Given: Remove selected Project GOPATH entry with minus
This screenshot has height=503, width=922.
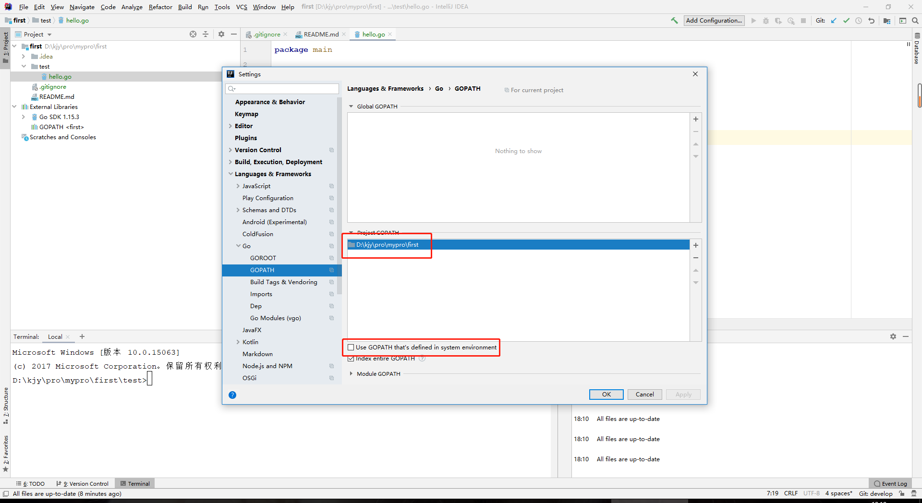Looking at the screenshot, I should coord(696,258).
